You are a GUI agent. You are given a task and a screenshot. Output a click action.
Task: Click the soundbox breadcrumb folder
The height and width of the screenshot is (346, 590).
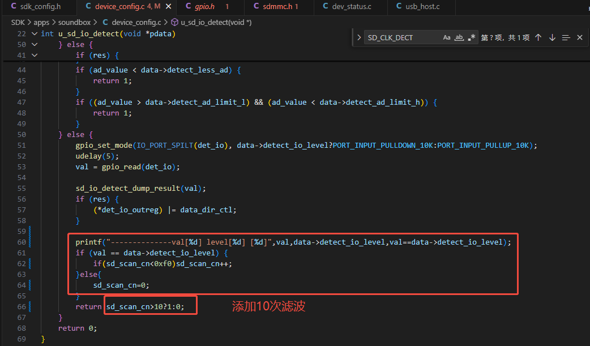74,22
